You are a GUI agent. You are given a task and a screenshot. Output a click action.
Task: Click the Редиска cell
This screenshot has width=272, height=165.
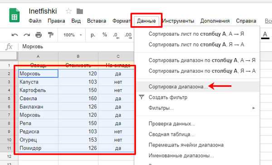pyautogui.click(x=38, y=132)
